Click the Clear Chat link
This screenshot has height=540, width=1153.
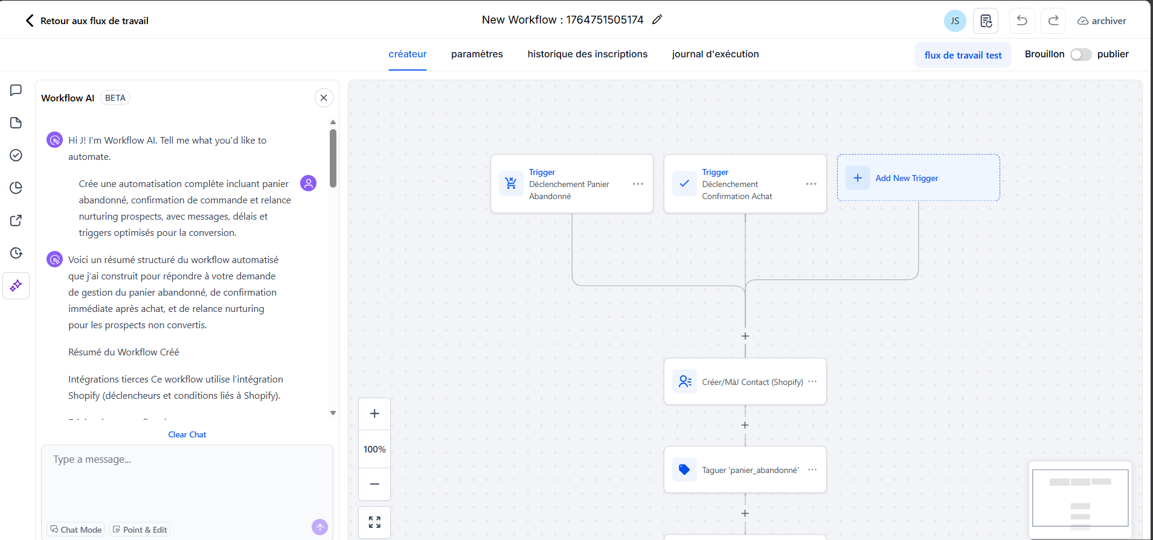(x=187, y=434)
